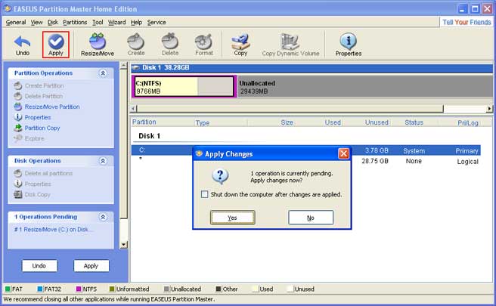496x306 pixels.
Task: Open the Tell Your Friends link
Action: (x=467, y=22)
